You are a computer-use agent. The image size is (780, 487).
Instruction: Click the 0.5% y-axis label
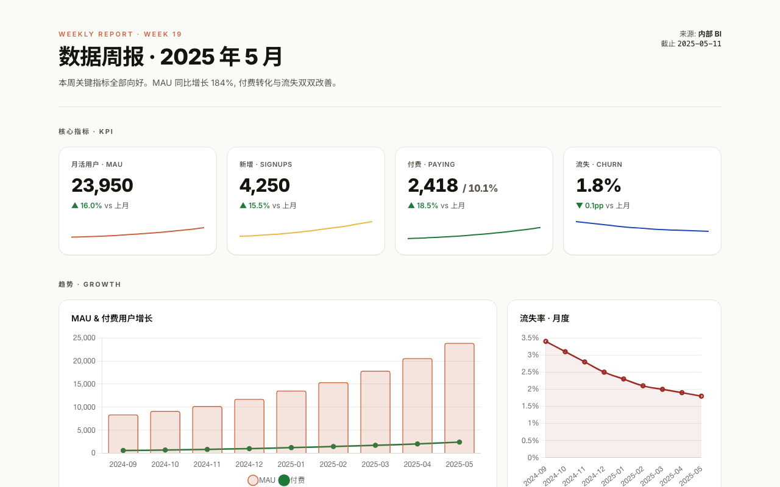pyautogui.click(x=530, y=441)
